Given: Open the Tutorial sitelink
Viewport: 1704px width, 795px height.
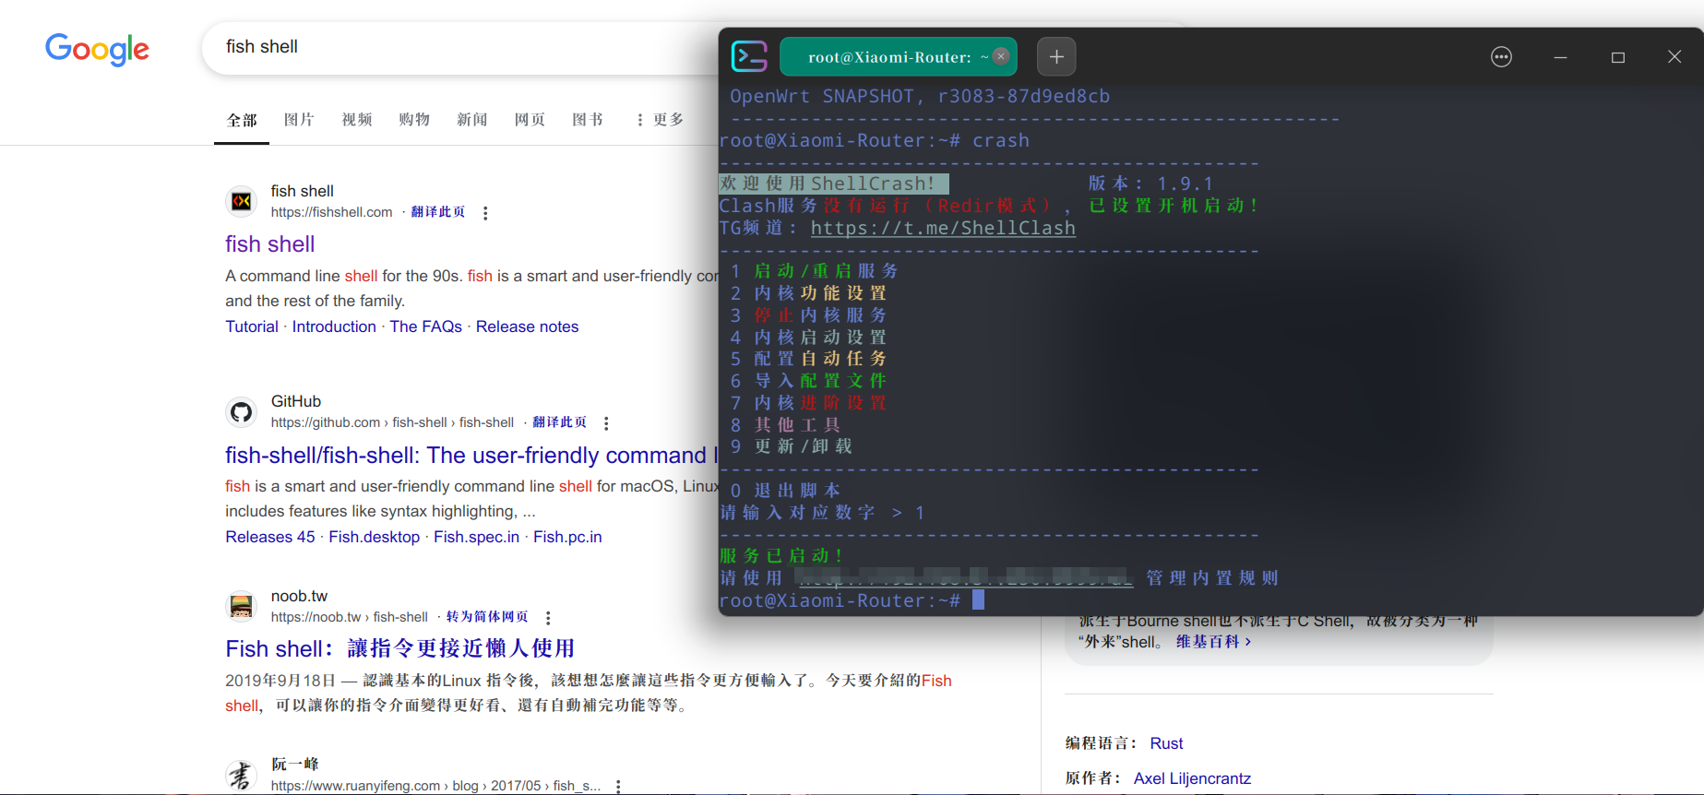Looking at the screenshot, I should coord(252,326).
